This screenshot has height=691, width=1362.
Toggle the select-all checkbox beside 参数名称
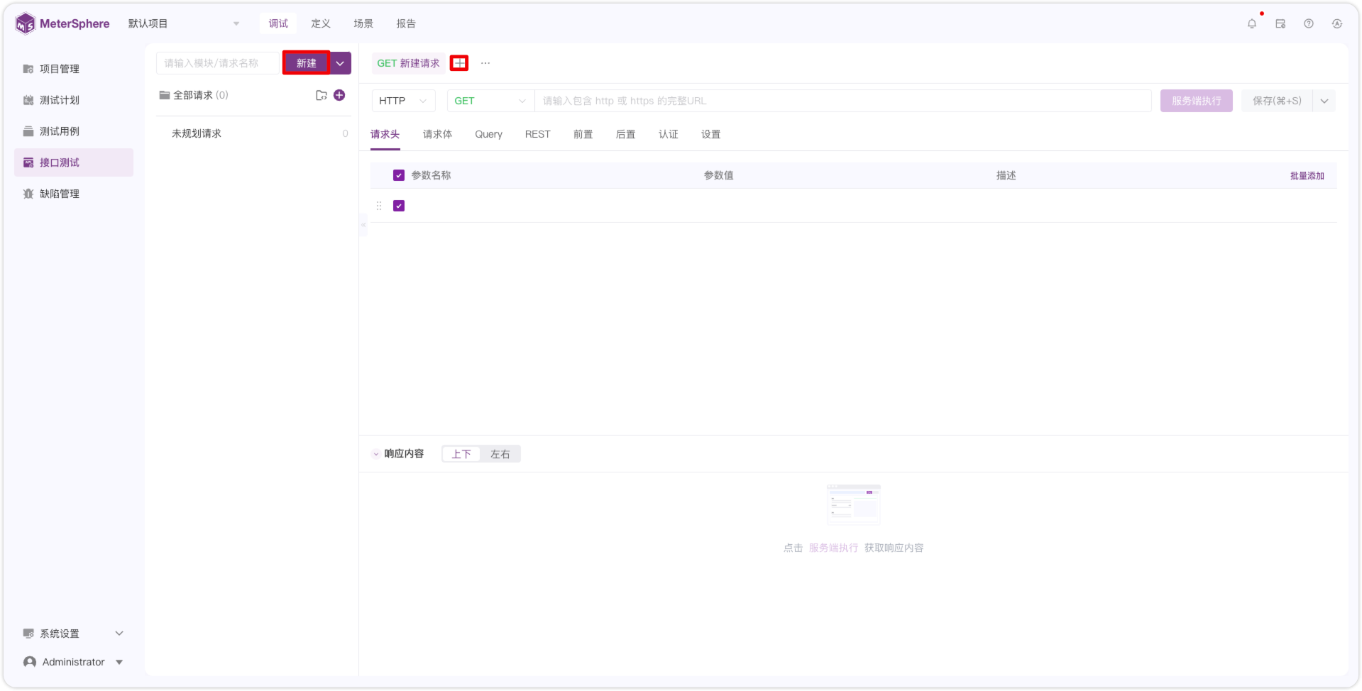click(x=399, y=175)
